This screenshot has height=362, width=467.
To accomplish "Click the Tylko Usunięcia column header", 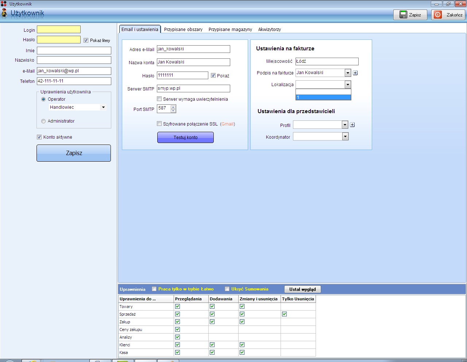I will click(x=298, y=299).
